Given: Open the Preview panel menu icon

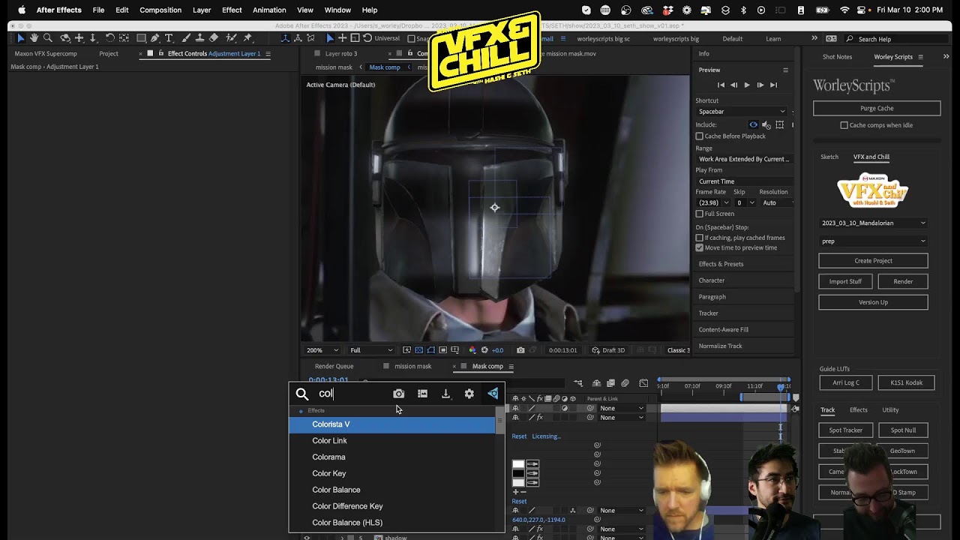Looking at the screenshot, I should tap(785, 70).
